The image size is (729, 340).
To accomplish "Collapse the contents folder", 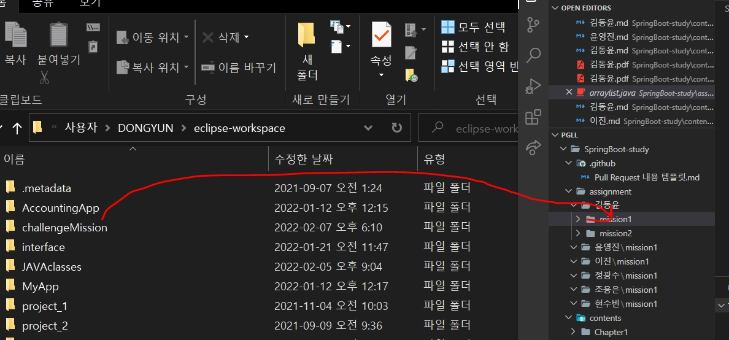I will (568, 318).
